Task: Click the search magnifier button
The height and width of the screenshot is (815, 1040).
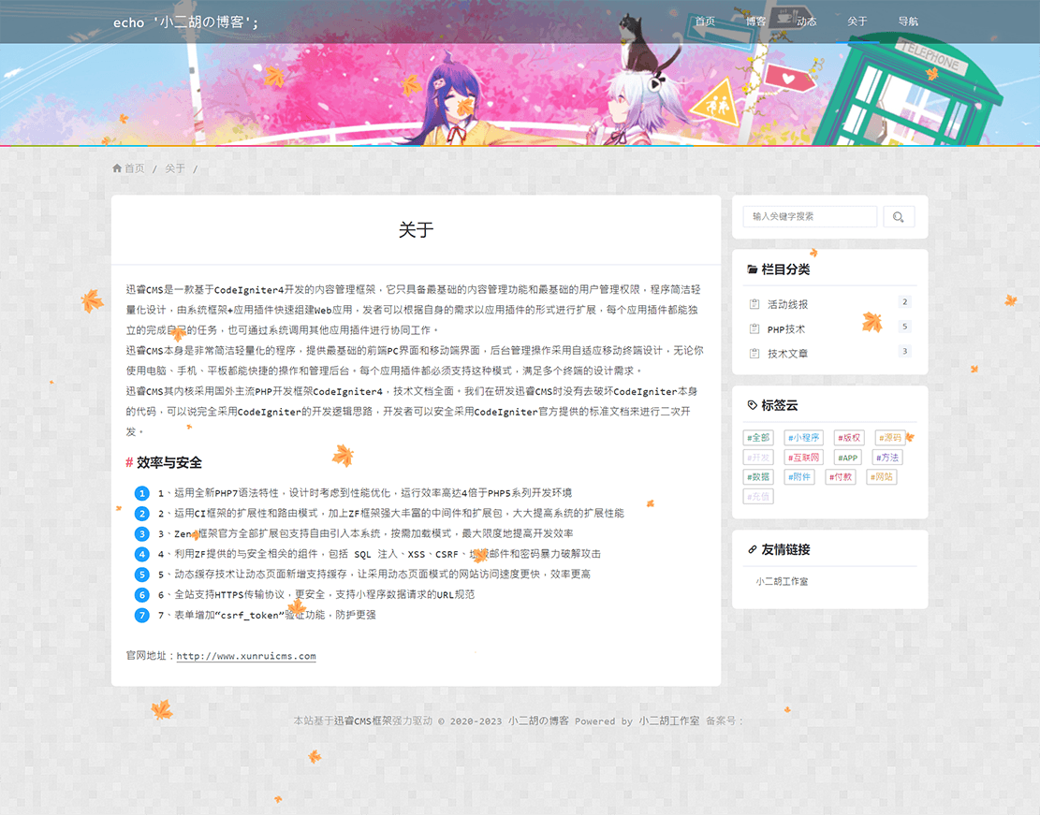Action: point(899,217)
